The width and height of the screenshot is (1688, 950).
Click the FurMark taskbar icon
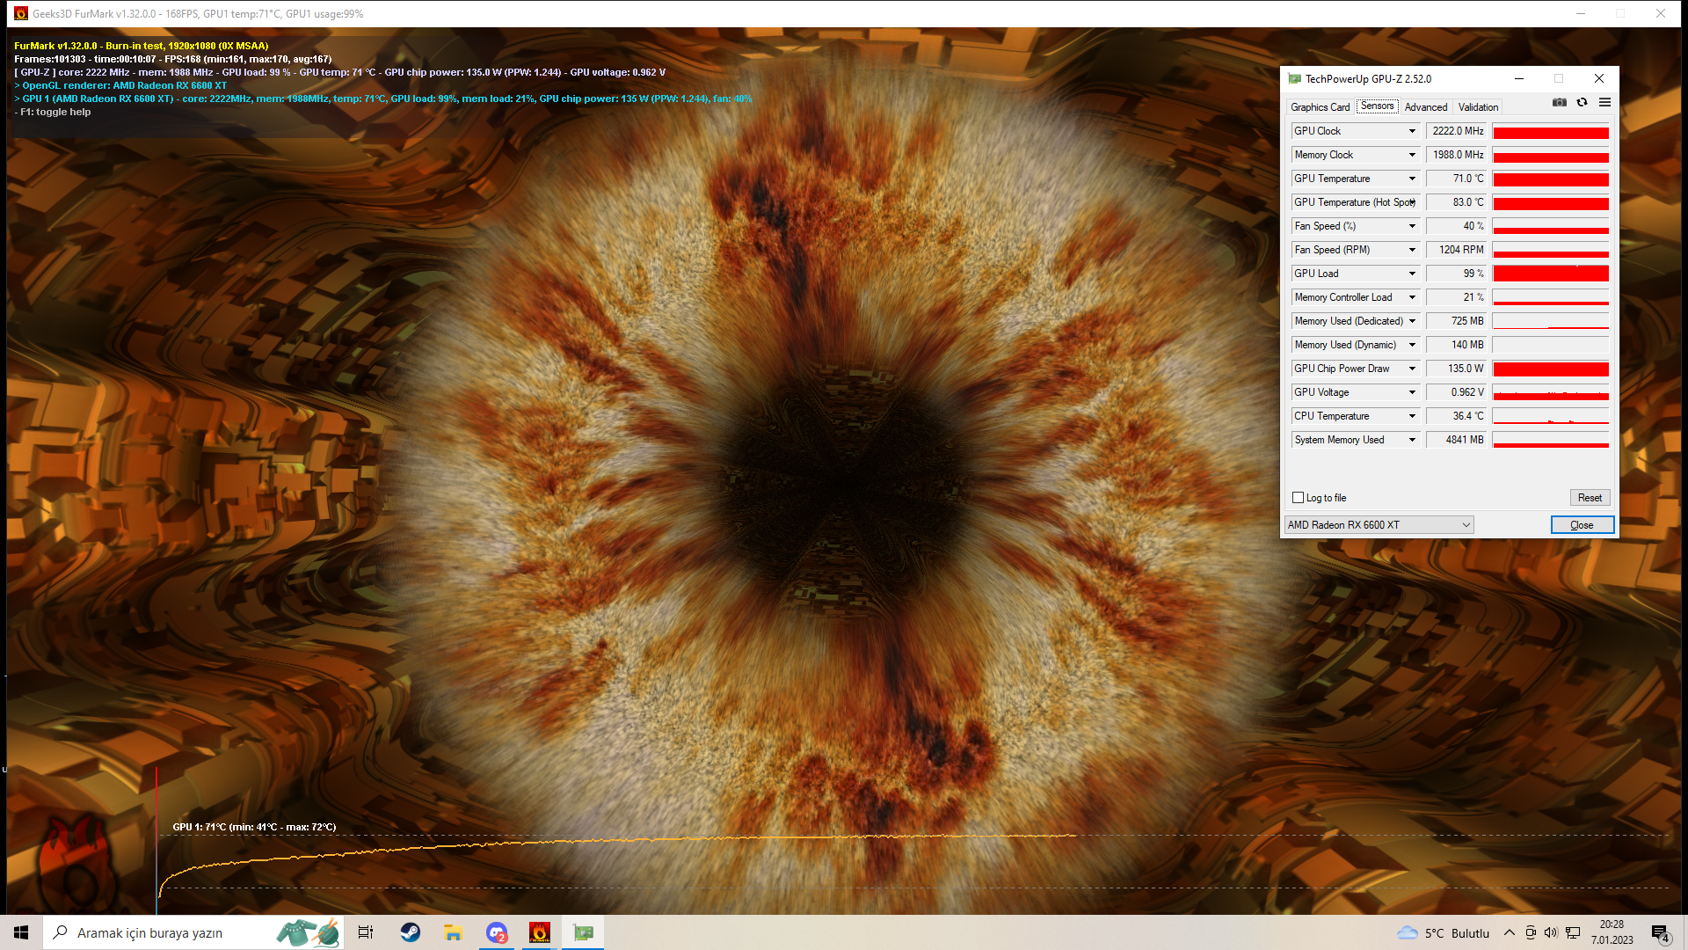click(x=540, y=932)
